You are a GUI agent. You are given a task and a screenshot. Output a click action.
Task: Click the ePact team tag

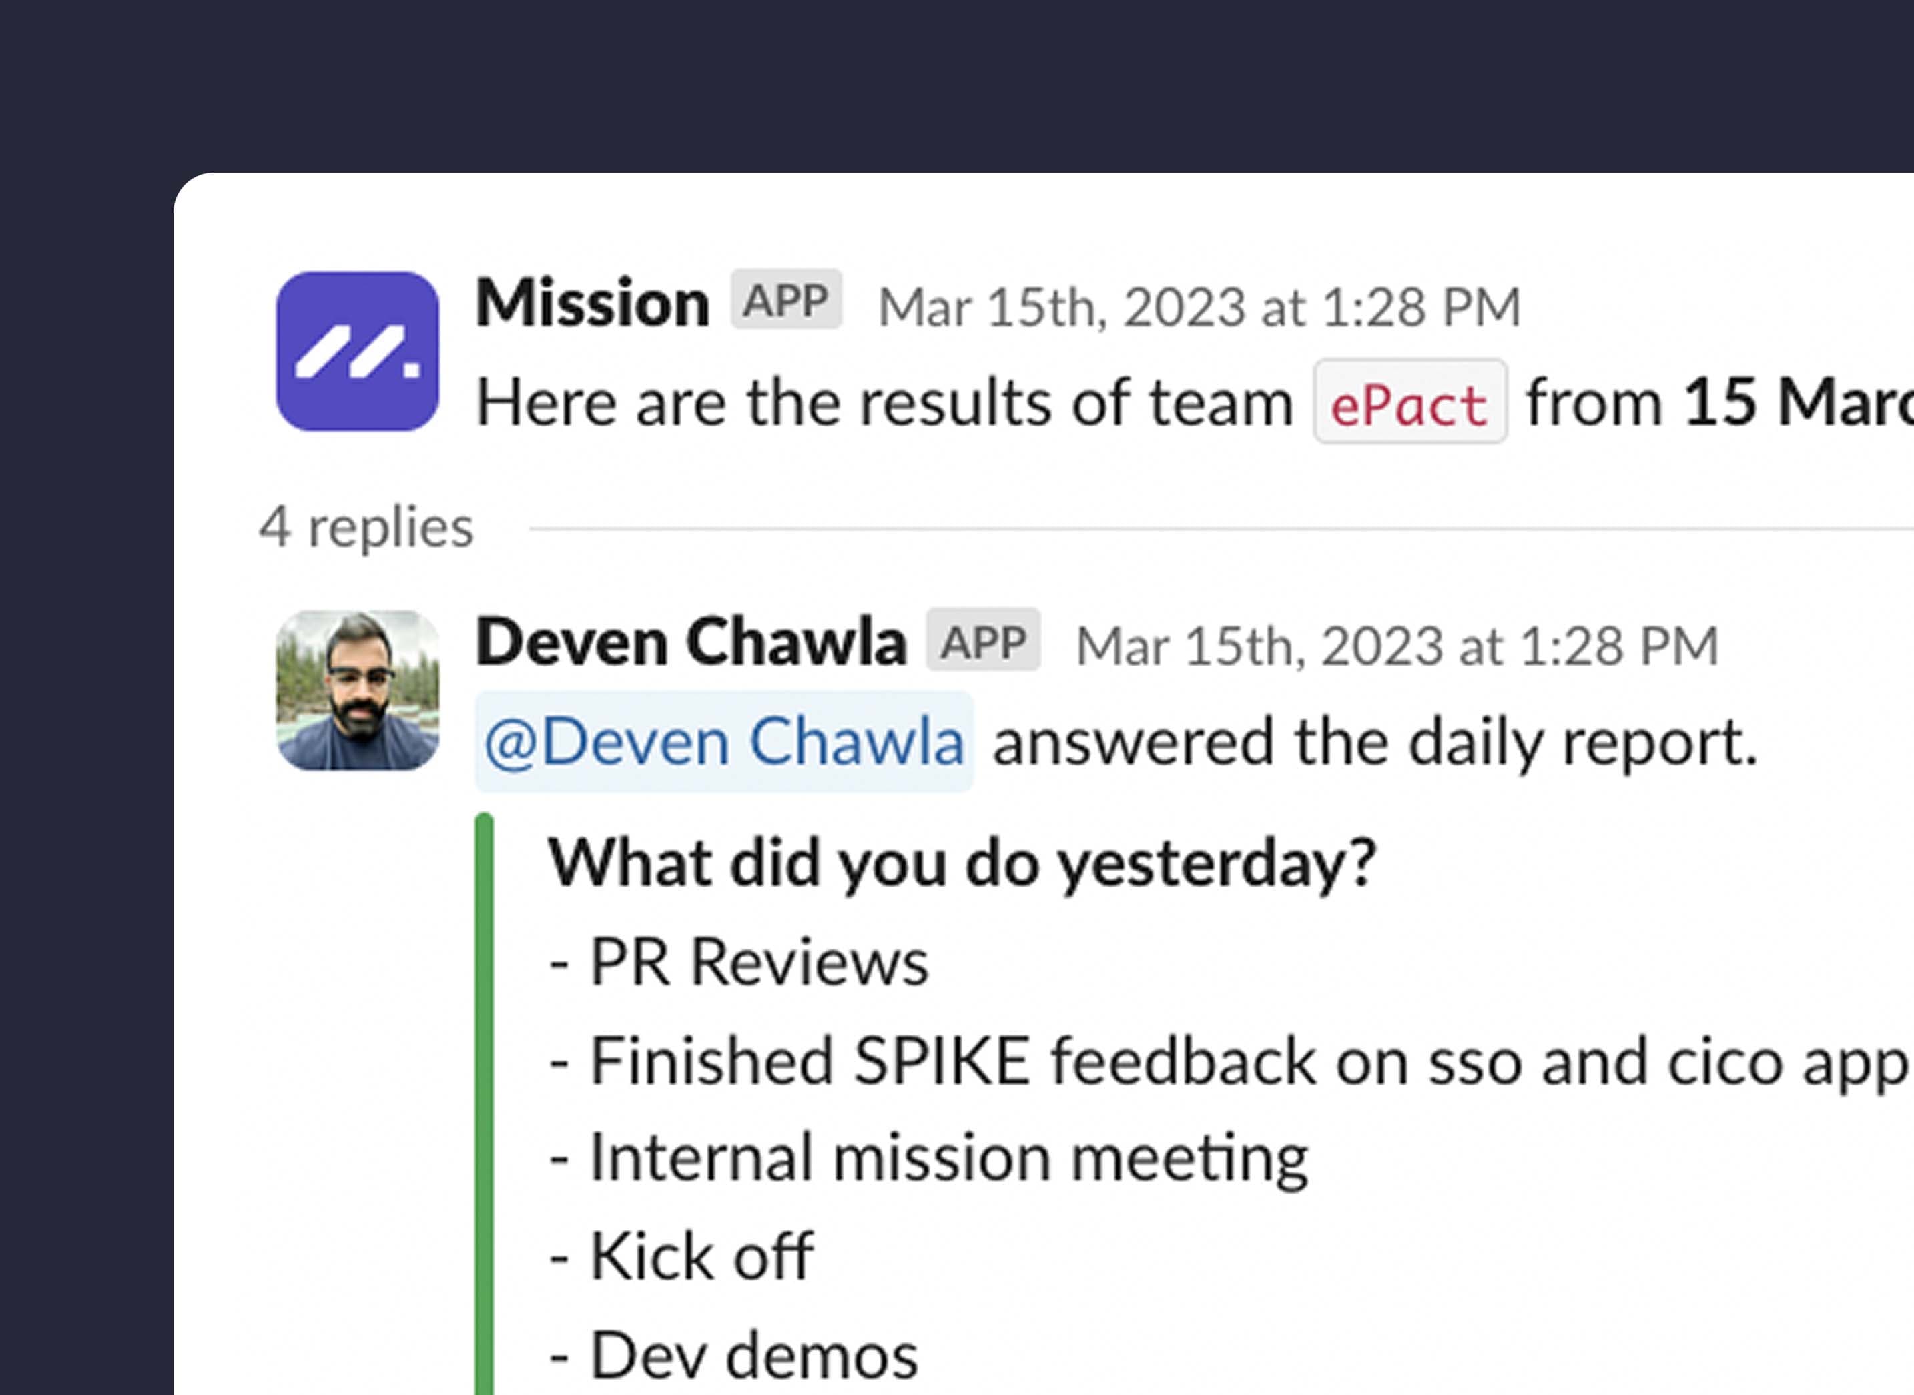1409,402
